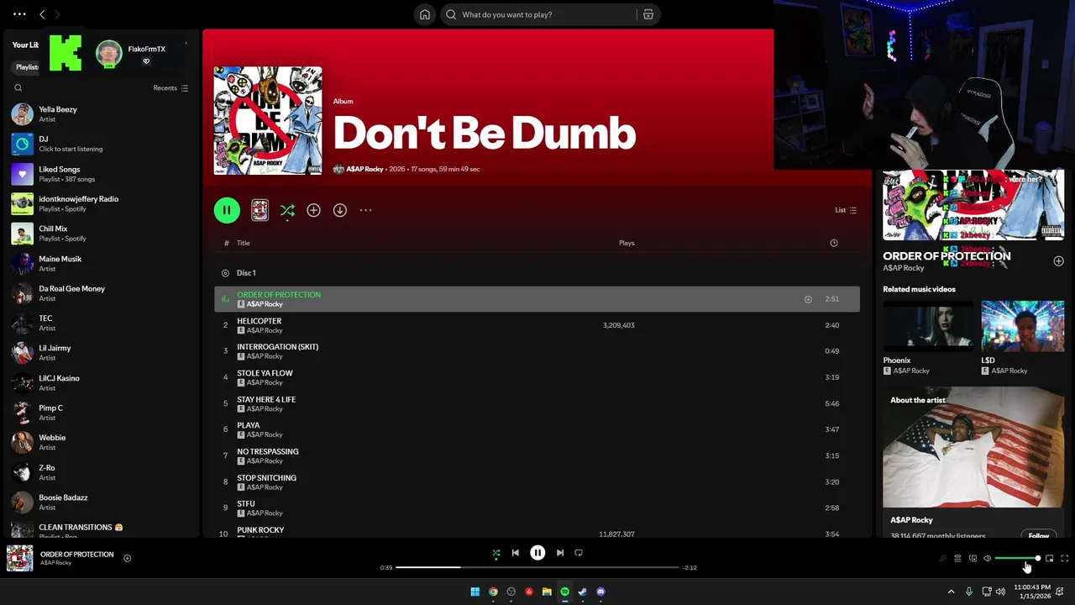Select STOP SNITCHING track
Viewport: 1075px width, 605px height.
(x=537, y=481)
